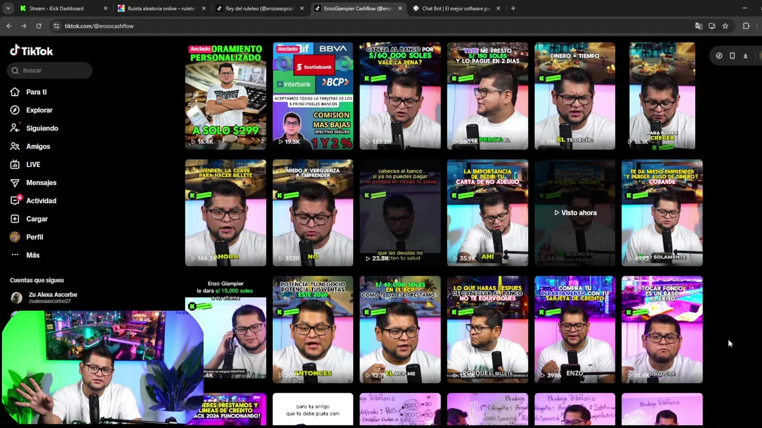Open video Te da miedo emprender
762x428 pixels.
point(662,212)
